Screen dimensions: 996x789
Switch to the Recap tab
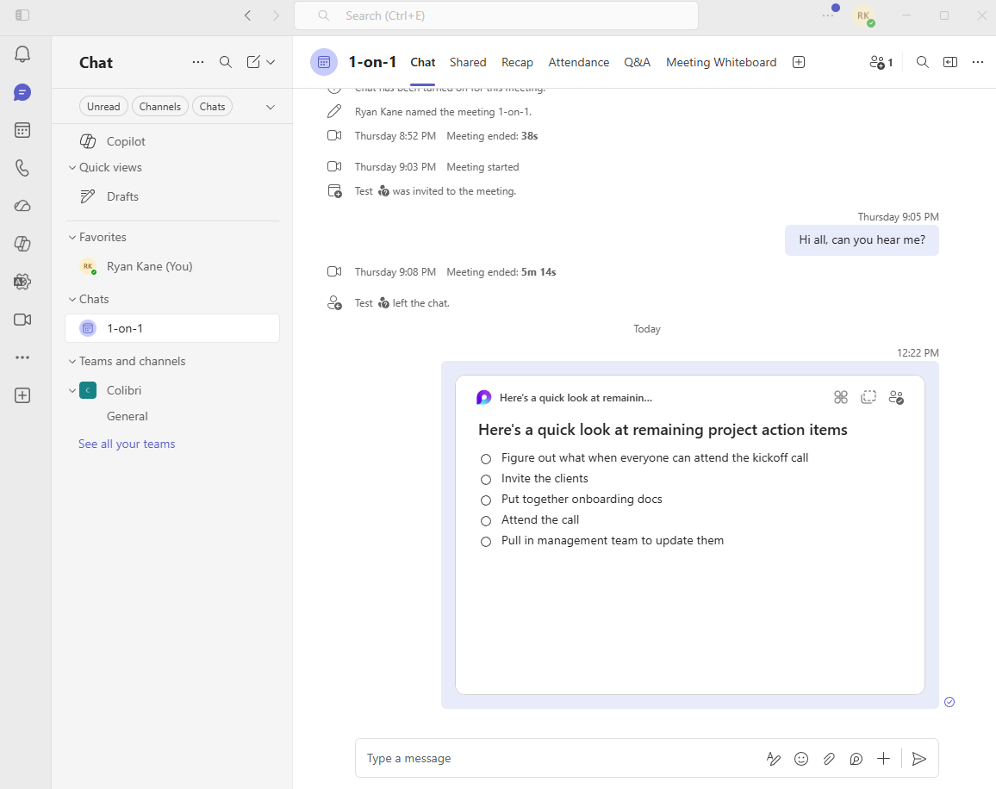tap(517, 62)
